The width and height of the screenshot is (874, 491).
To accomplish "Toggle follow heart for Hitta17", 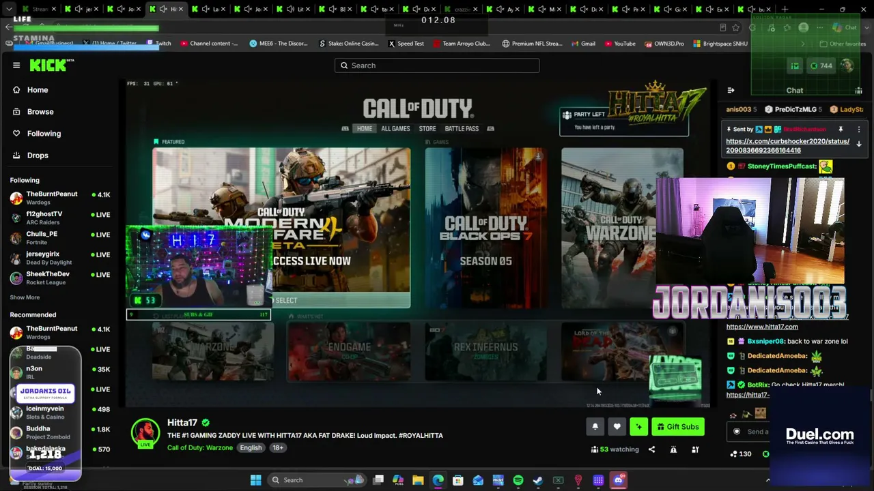I will 617,427.
